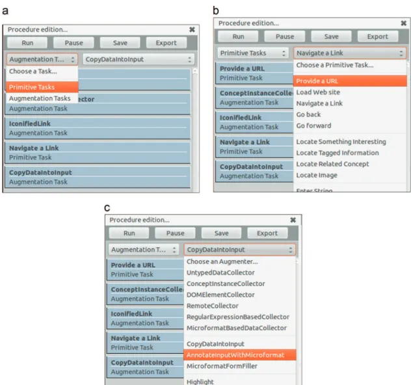
Task: Select Highlight option in window c
Action: click(x=240, y=382)
